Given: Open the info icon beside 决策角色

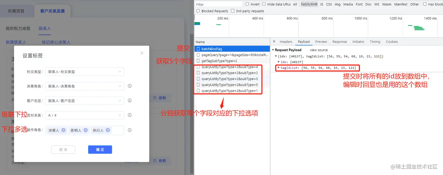Looking at the screenshot, I should (130, 86).
